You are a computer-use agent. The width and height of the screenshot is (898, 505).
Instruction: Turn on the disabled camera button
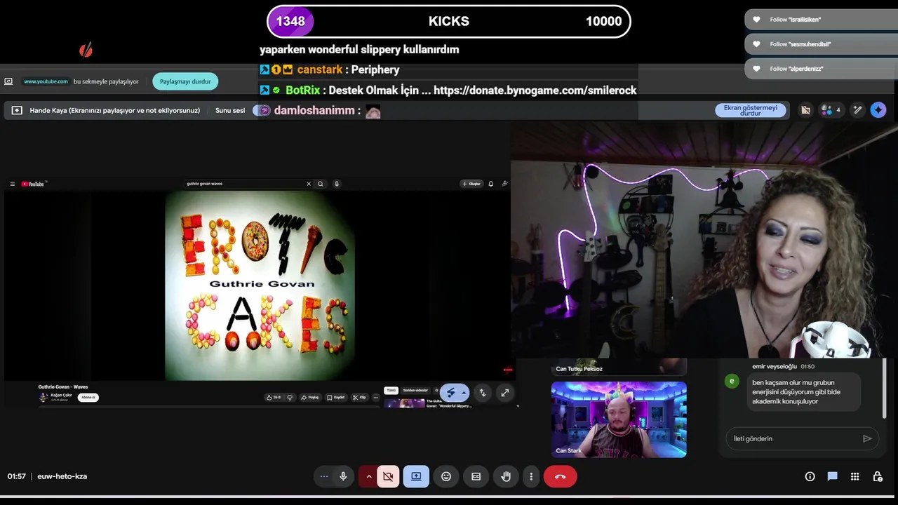pos(388,476)
